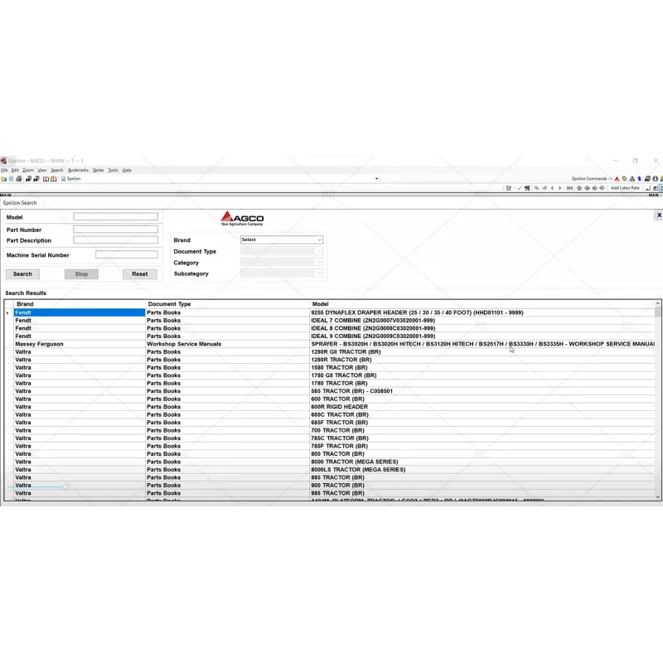
Task: Expand the Subcategory dropdown
Action: click(281, 273)
